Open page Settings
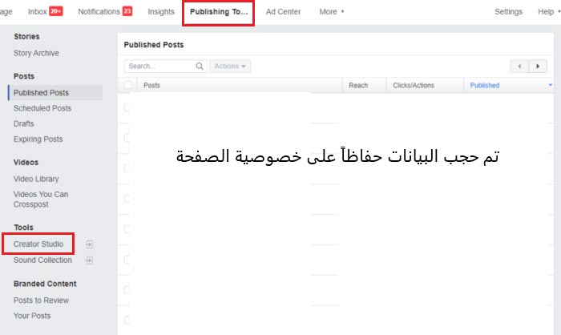The height and width of the screenshot is (335, 561). (x=508, y=12)
